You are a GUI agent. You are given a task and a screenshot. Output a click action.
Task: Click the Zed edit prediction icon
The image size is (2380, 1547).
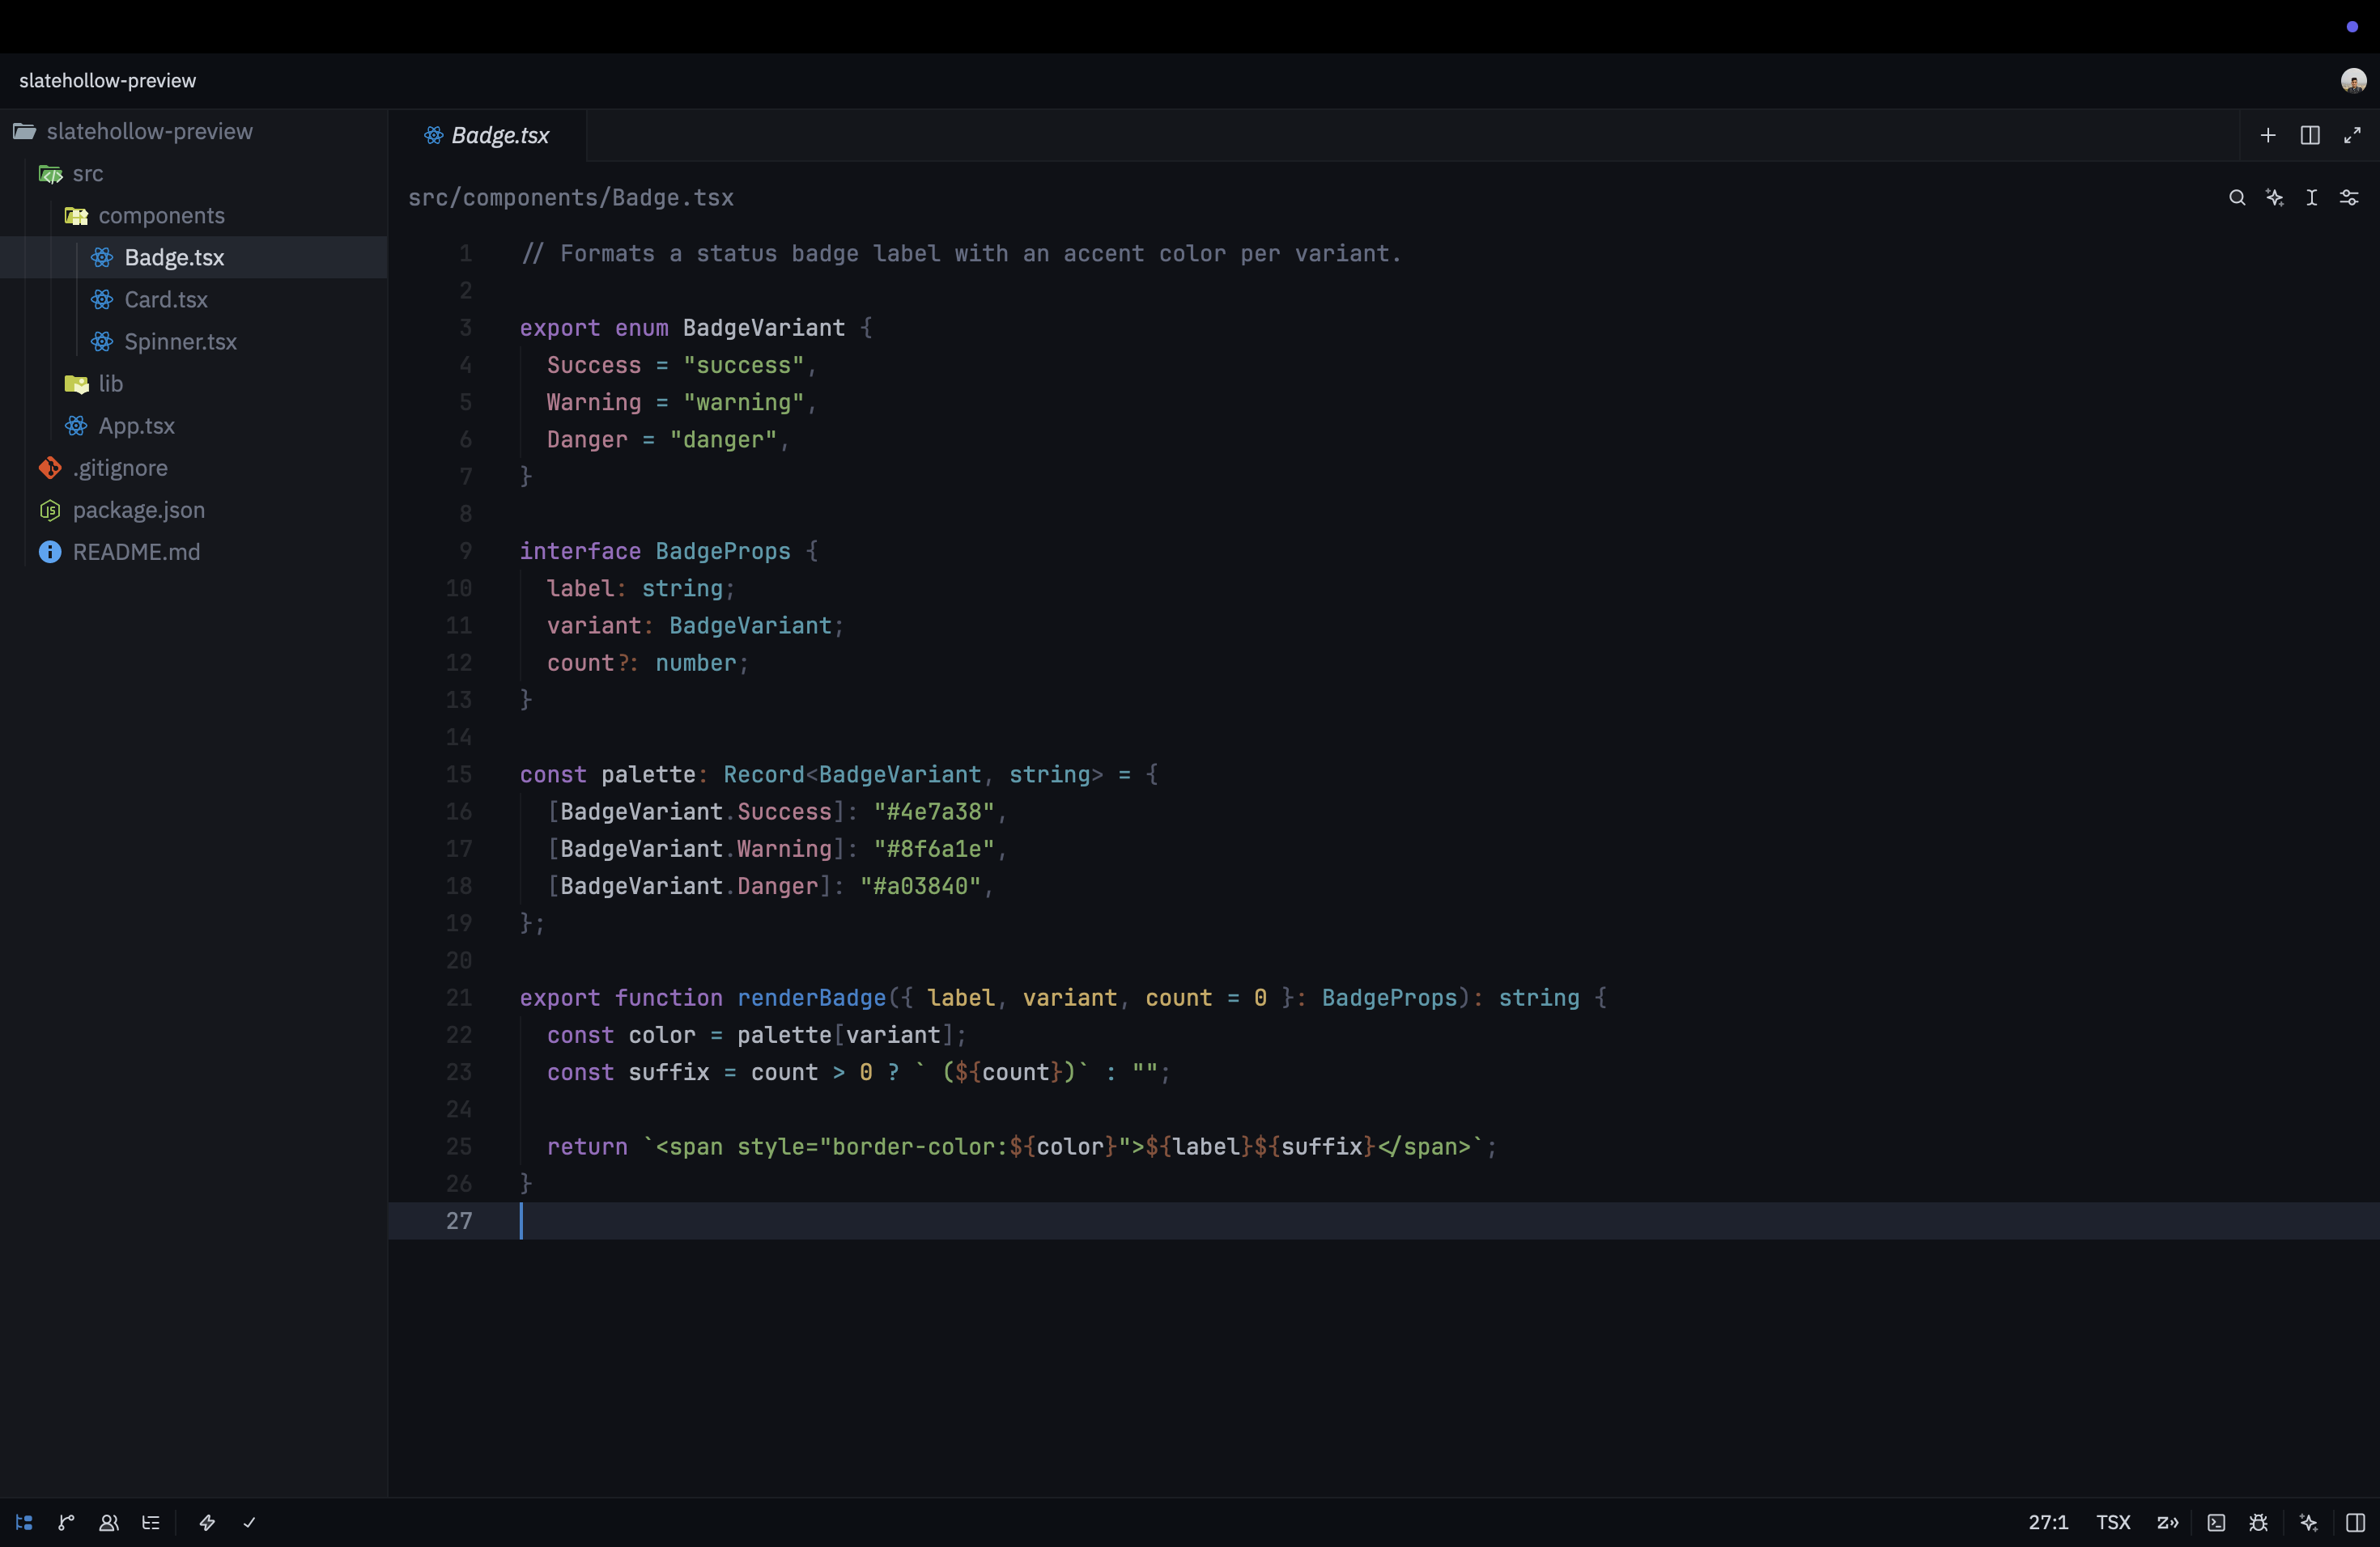coord(2167,1522)
